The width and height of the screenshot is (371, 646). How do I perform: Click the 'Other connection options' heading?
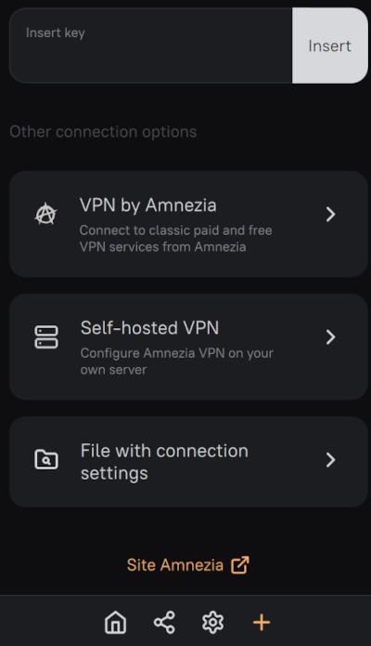click(103, 132)
